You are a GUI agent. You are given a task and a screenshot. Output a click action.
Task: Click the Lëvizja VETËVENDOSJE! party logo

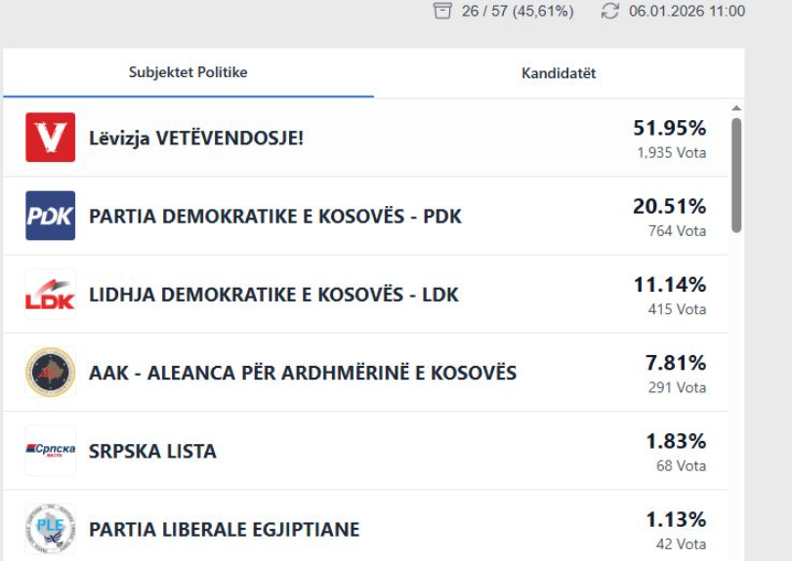click(x=50, y=138)
